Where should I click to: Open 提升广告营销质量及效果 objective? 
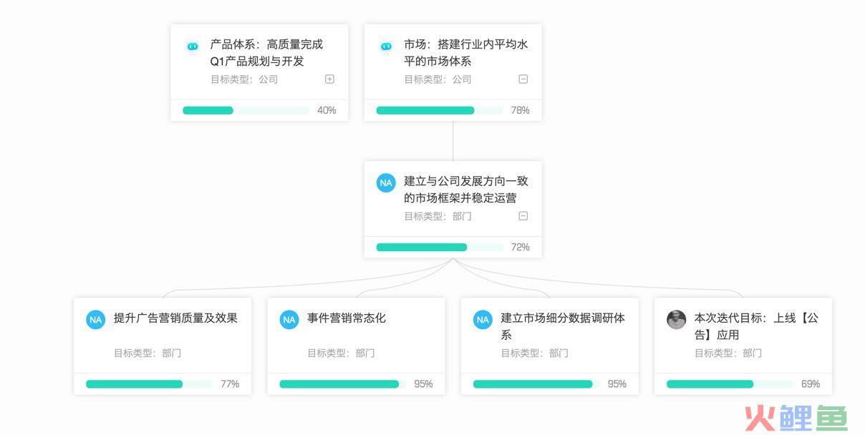click(175, 318)
